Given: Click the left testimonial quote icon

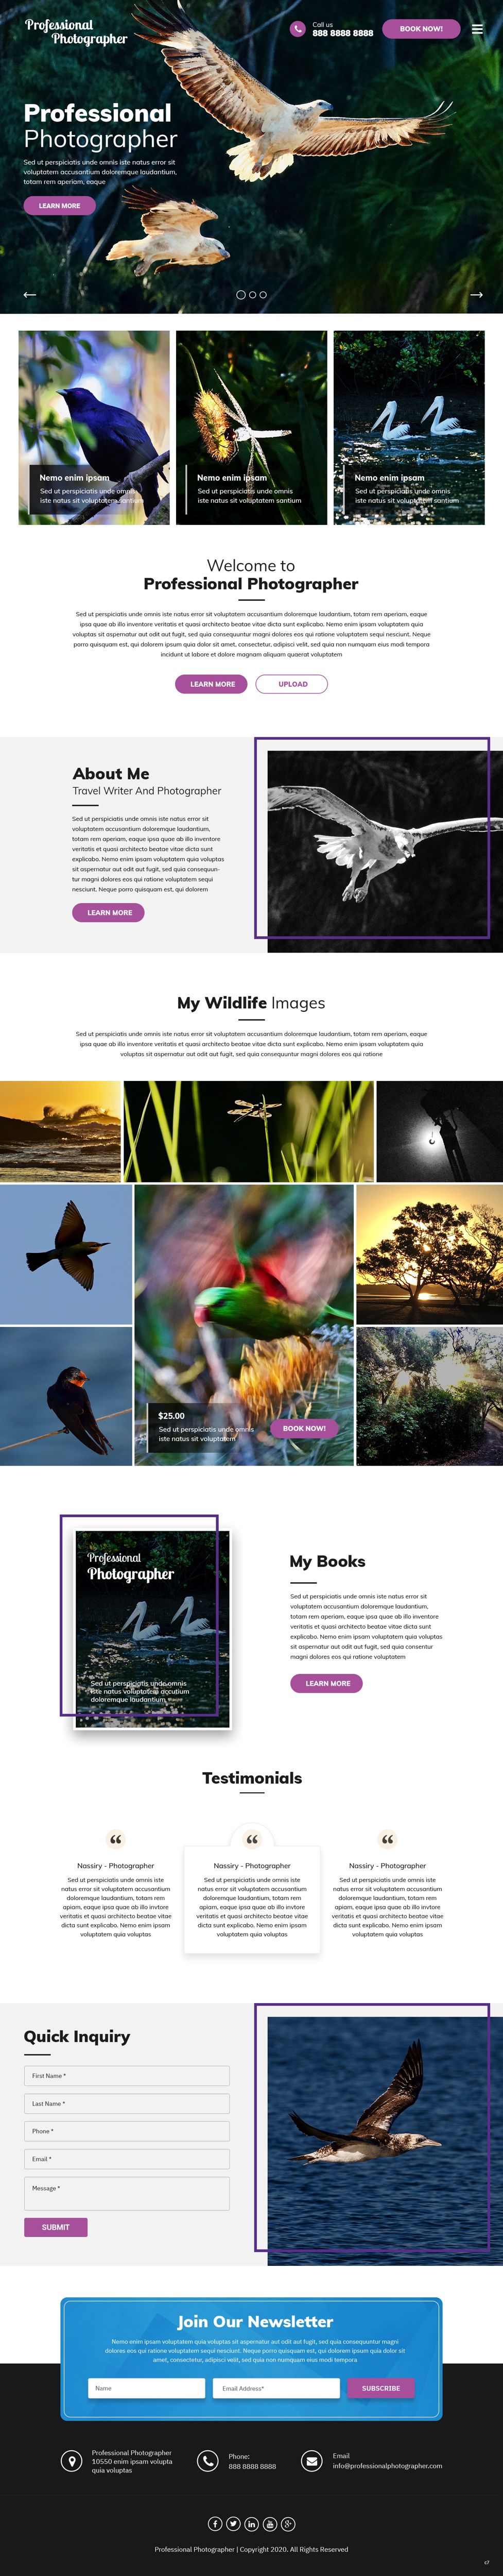Looking at the screenshot, I should tap(116, 1839).
